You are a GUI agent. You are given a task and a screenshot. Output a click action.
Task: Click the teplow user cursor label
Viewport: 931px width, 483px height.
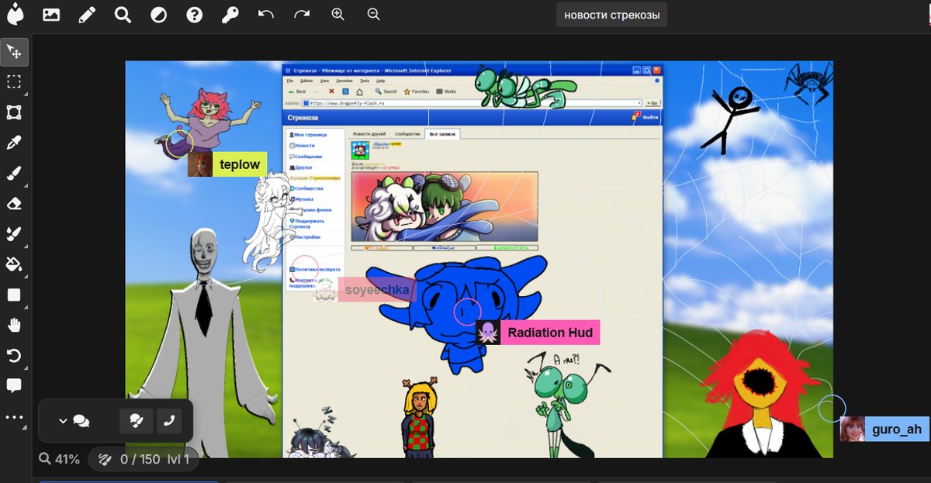[240, 164]
